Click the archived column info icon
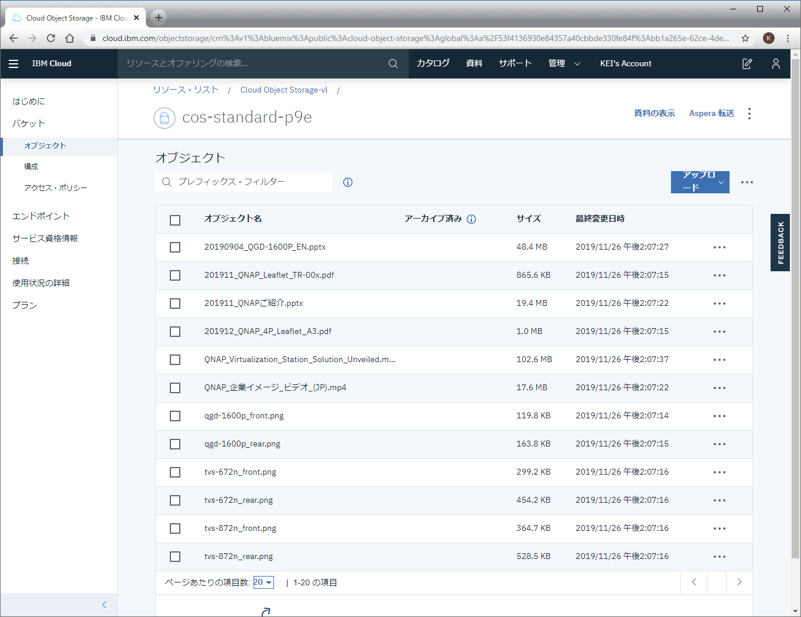801x617 pixels. (x=471, y=219)
